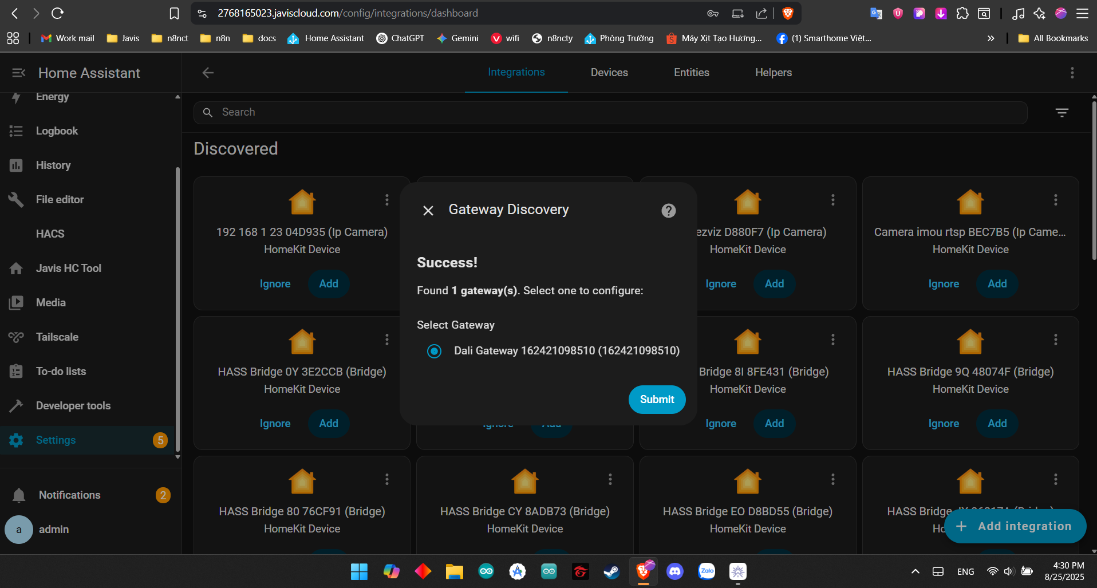
Task: Open the HACS sidebar entry
Action: [50, 234]
